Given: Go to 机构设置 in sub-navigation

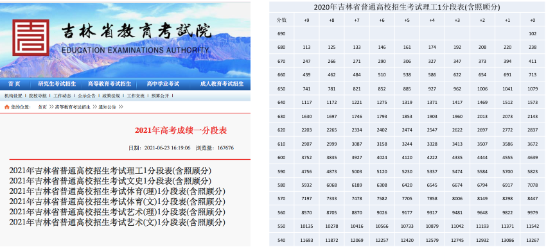Looking at the screenshot, I should pyautogui.click(x=13, y=96).
